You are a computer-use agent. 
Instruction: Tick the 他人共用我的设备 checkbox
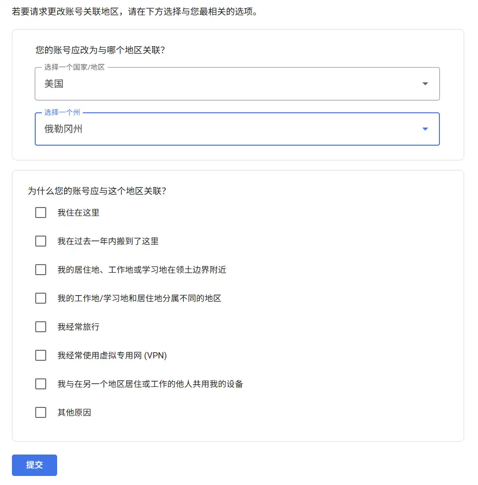(x=41, y=384)
